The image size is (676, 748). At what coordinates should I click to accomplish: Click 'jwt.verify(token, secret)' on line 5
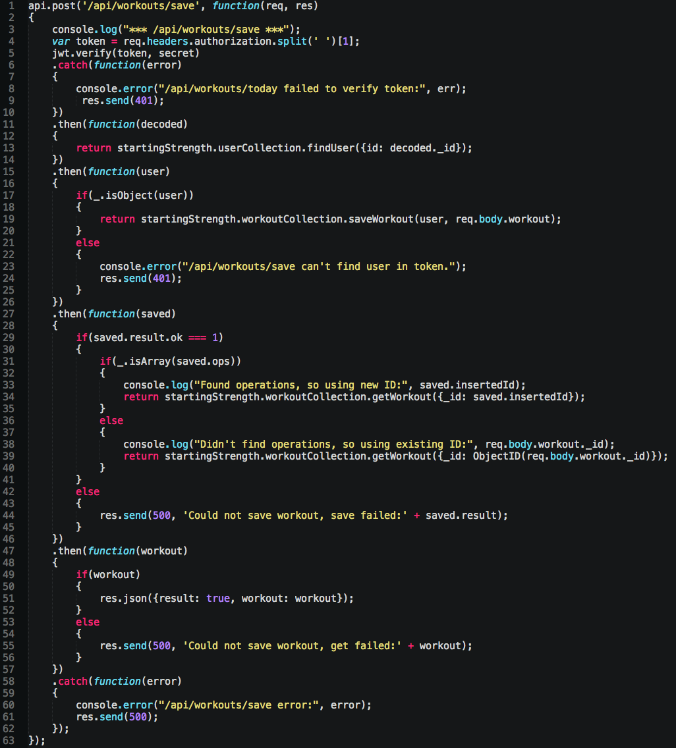coord(126,53)
